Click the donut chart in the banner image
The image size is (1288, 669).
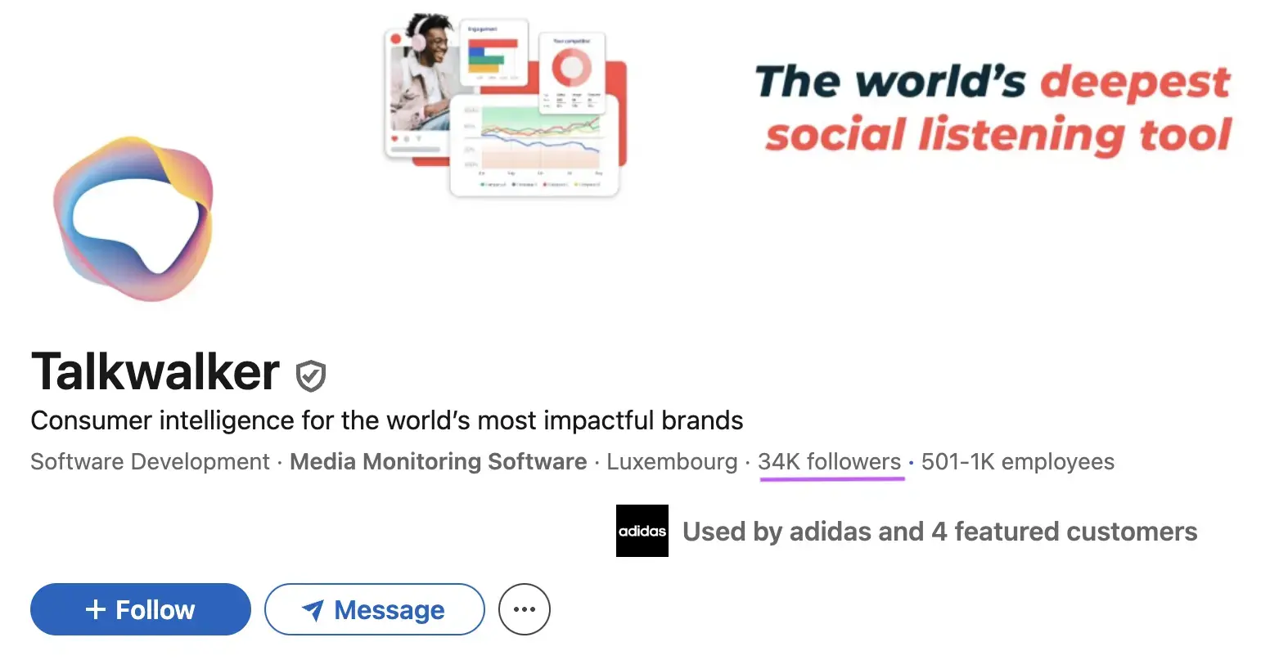pyautogui.click(x=573, y=70)
